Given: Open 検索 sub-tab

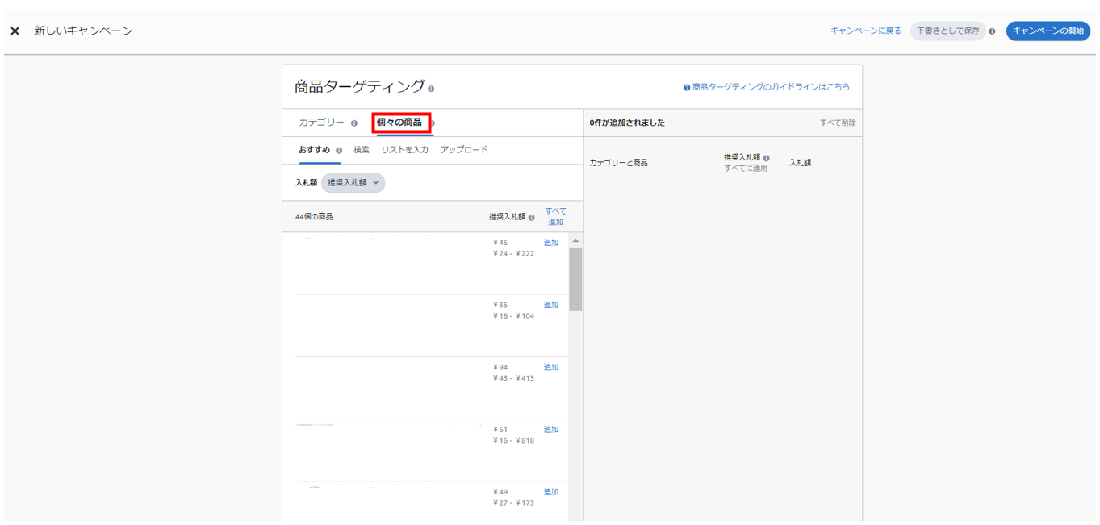Looking at the screenshot, I should (362, 150).
